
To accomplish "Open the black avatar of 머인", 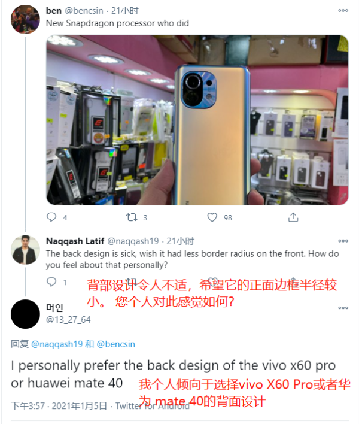I will [x=25, y=314].
